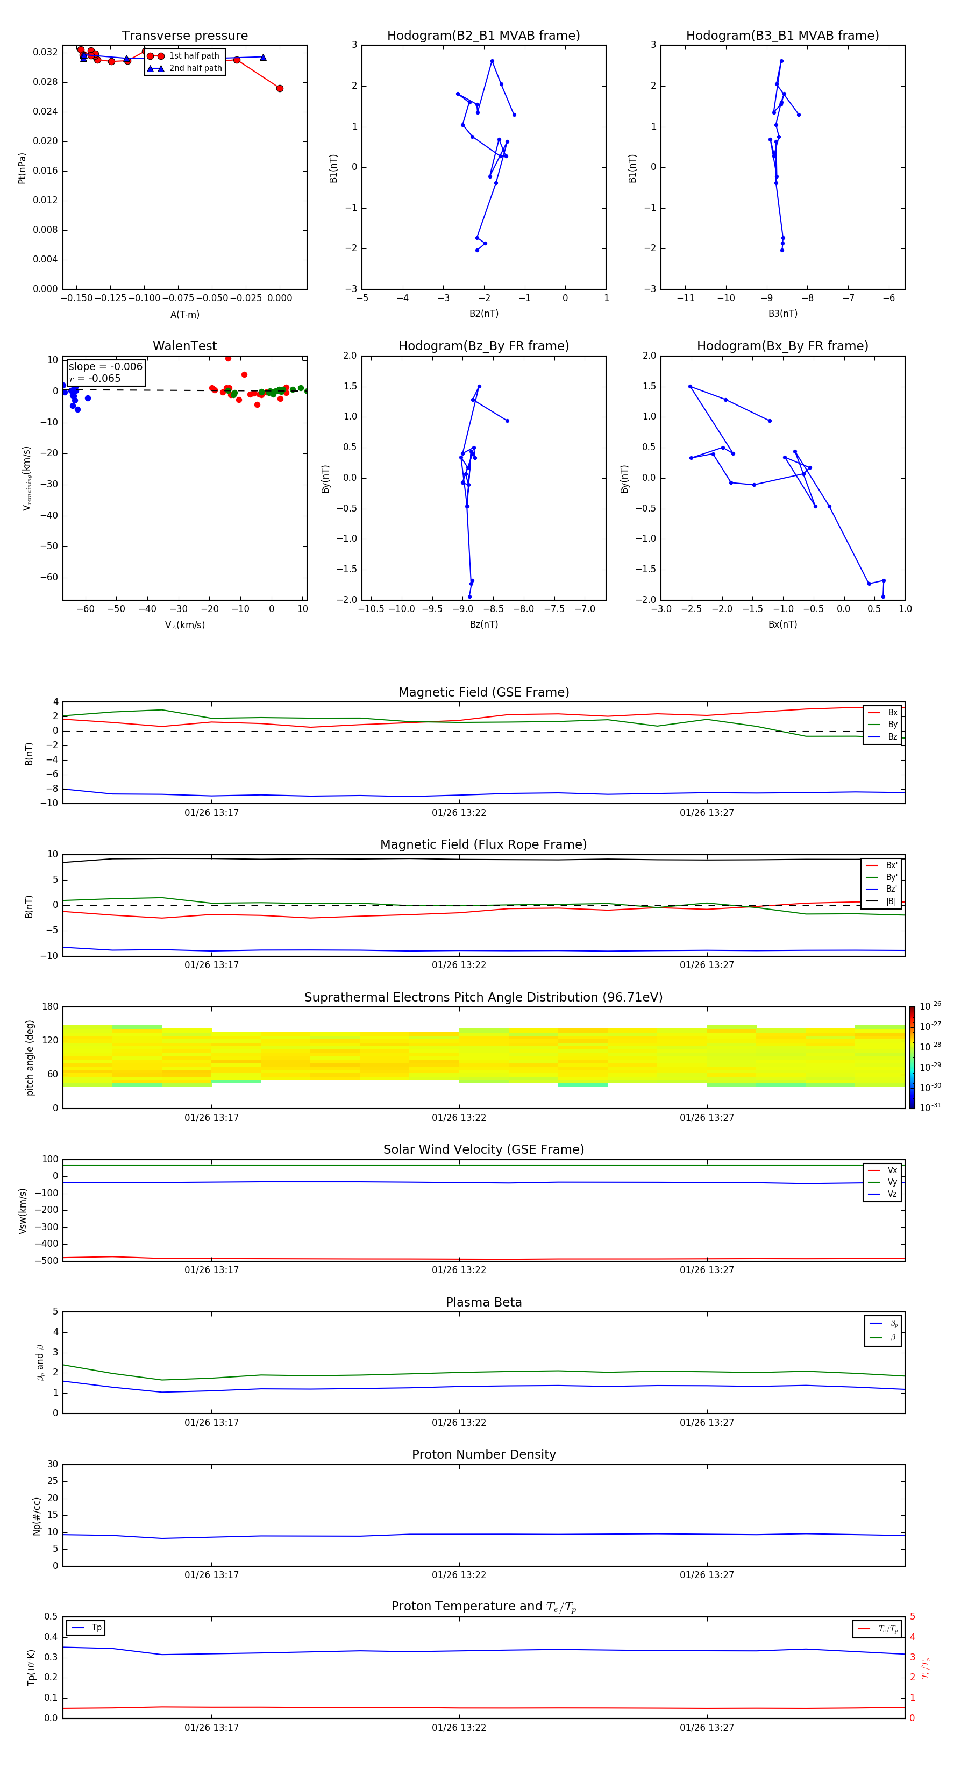The height and width of the screenshot is (1775, 968).
Task: Click the "Plasma Beta" title
Action: pyautogui.click(x=483, y=1303)
